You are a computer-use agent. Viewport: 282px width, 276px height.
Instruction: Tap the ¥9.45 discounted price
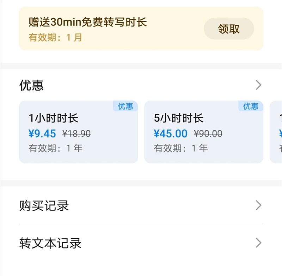(42, 134)
